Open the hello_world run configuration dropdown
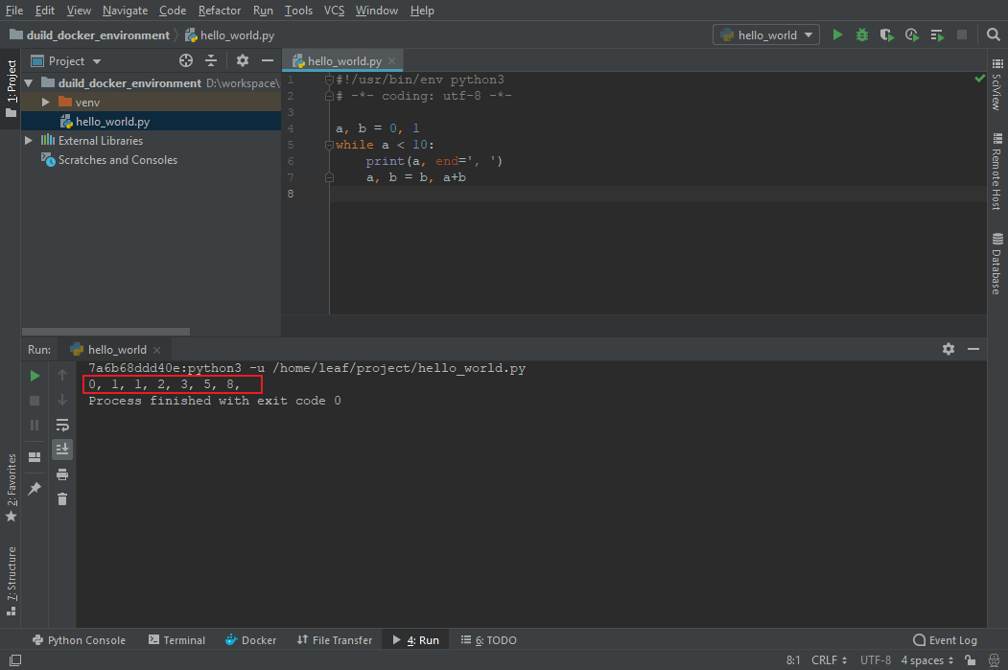The image size is (1008, 670). 765,34
